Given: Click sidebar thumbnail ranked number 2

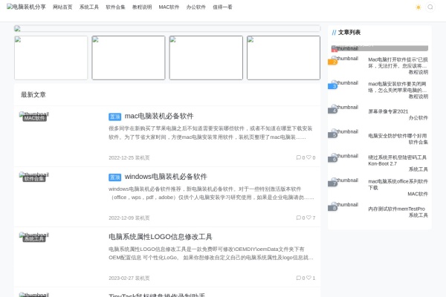Looking at the screenshot, I should tap(345, 60).
